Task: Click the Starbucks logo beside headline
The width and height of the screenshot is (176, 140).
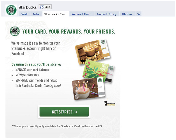Action: 15,31
